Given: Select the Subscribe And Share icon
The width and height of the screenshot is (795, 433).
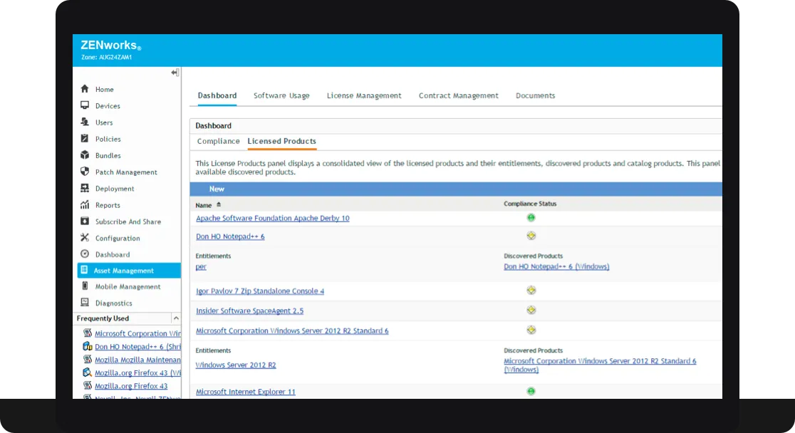Looking at the screenshot, I should coord(84,221).
